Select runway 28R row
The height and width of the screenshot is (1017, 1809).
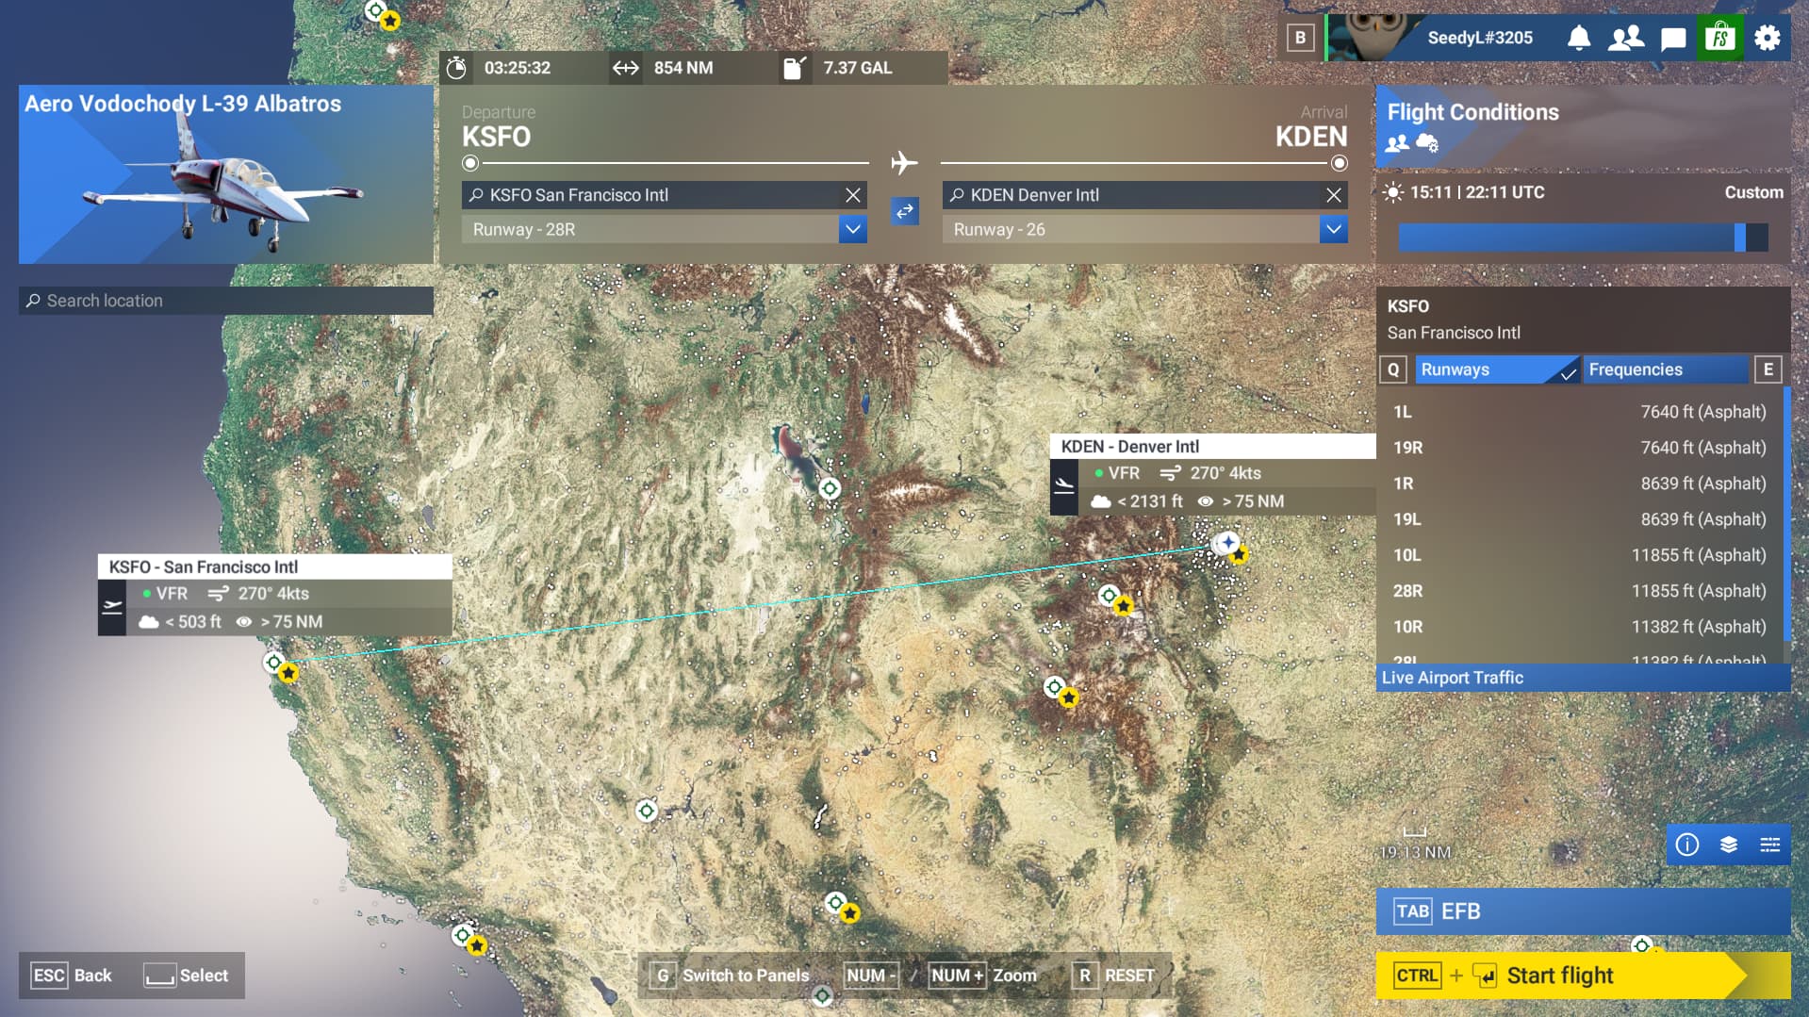[x=1580, y=591]
